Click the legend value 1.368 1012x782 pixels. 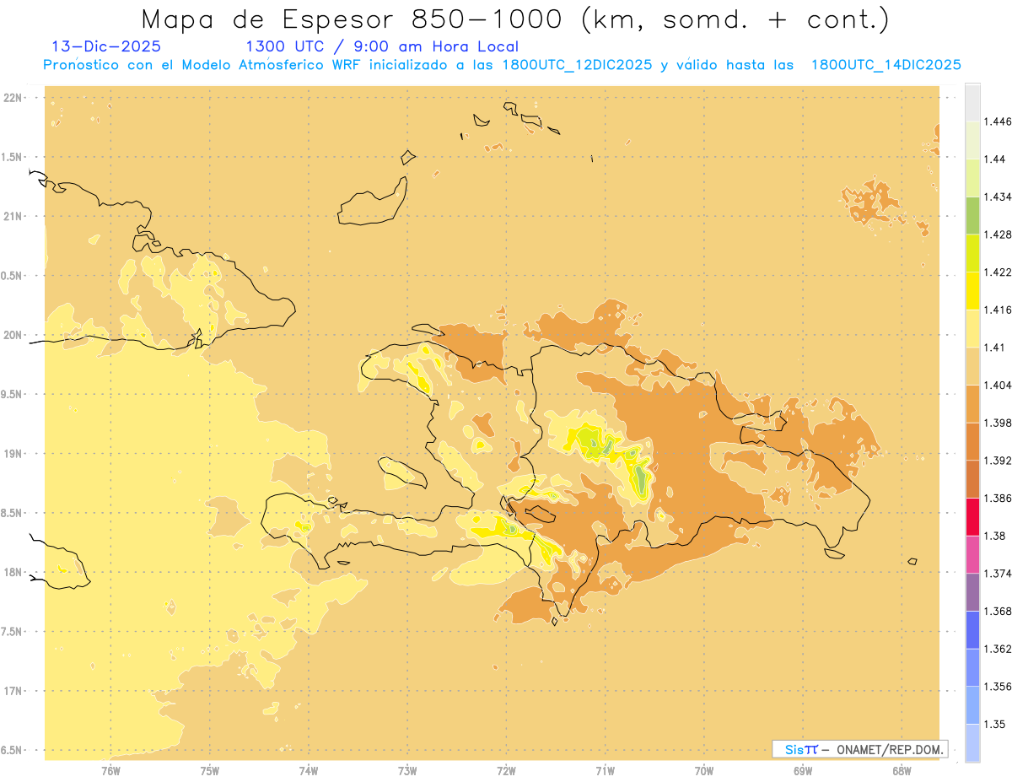pos(999,611)
